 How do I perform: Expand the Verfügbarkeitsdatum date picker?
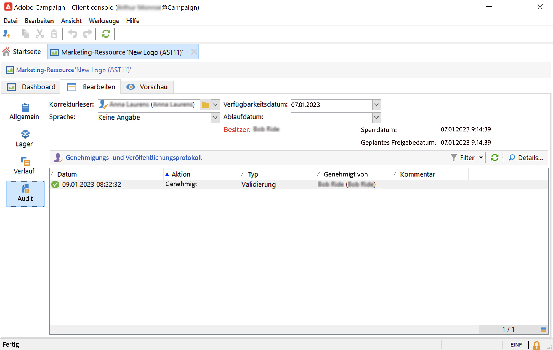pyautogui.click(x=376, y=105)
